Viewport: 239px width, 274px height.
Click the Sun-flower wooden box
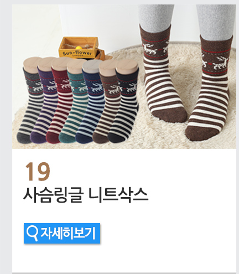click(x=79, y=48)
